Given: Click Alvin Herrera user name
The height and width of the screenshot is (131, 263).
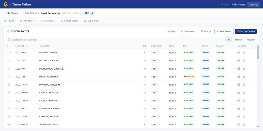Looking at the screenshot, I should (238, 5).
